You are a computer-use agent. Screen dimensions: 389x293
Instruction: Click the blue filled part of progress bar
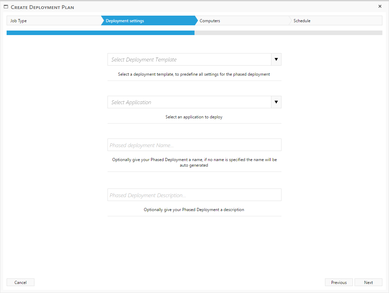coord(100,33)
